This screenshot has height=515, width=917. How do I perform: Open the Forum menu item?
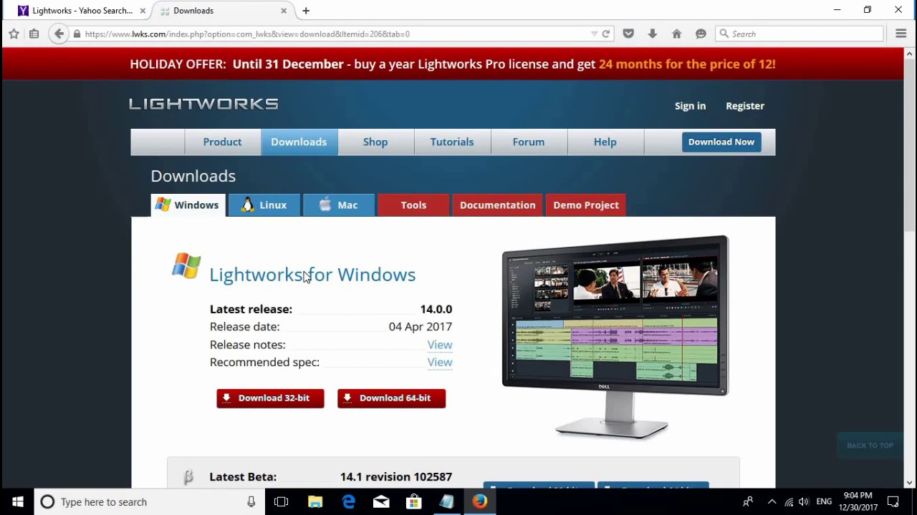tap(529, 142)
